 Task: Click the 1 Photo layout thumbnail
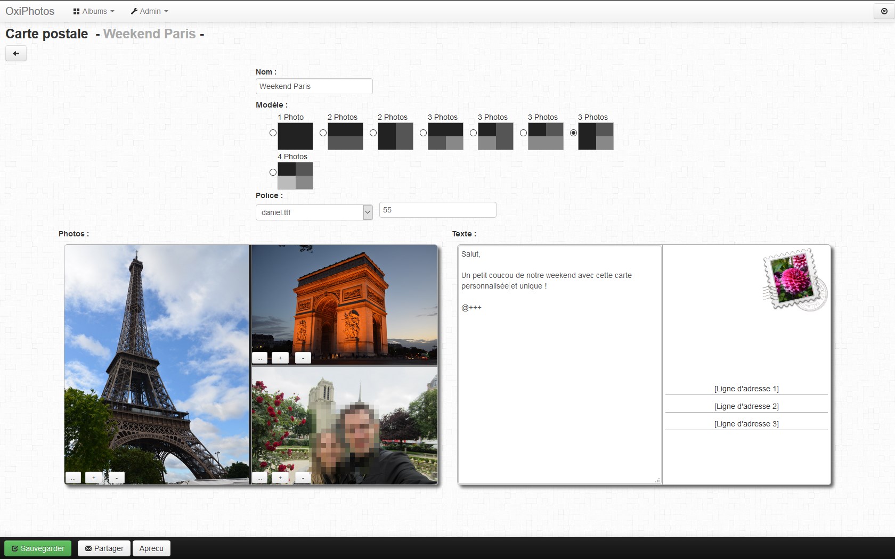[x=295, y=136]
